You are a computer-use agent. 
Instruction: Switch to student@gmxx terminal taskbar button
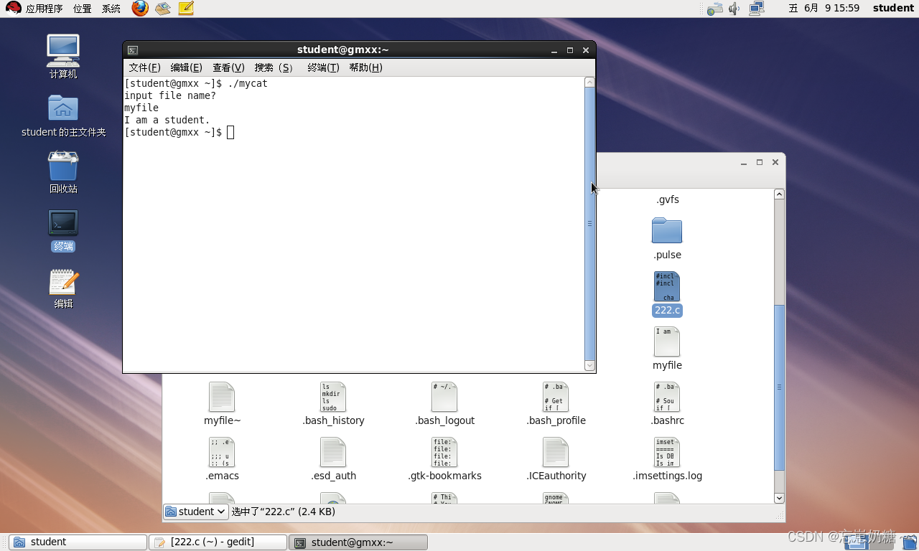[358, 542]
